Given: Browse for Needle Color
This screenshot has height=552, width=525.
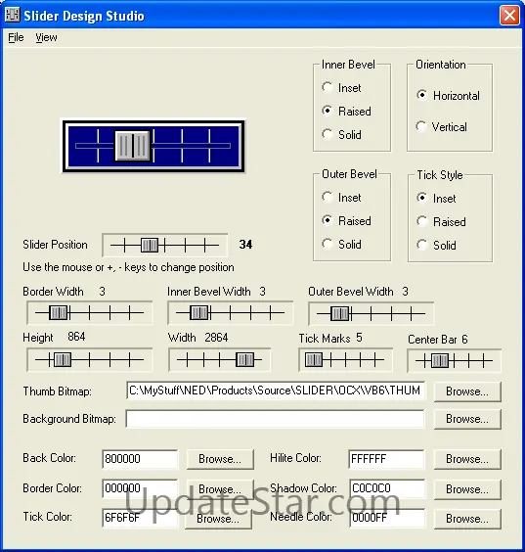Looking at the screenshot, I should [x=467, y=519].
